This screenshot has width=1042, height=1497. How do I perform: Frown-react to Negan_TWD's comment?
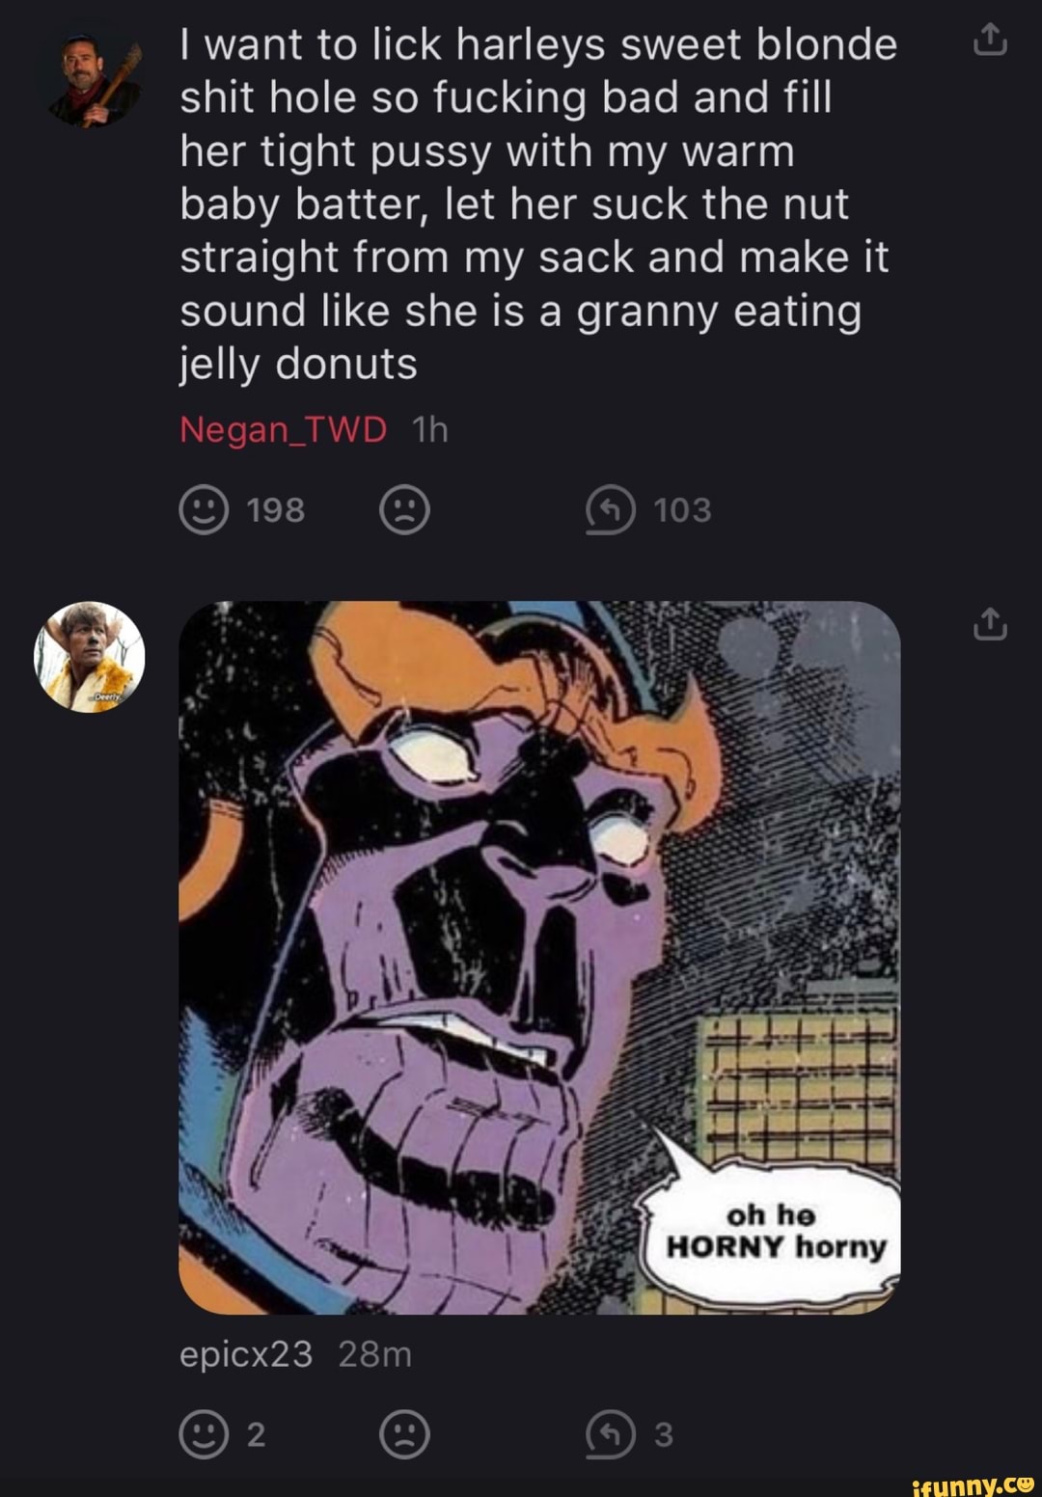[404, 510]
